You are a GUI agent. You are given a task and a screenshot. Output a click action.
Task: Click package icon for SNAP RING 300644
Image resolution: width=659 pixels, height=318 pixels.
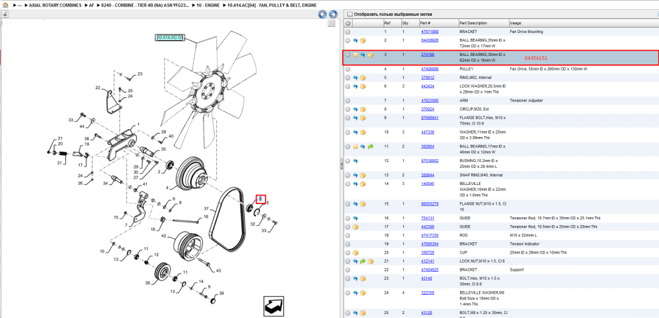(362, 174)
